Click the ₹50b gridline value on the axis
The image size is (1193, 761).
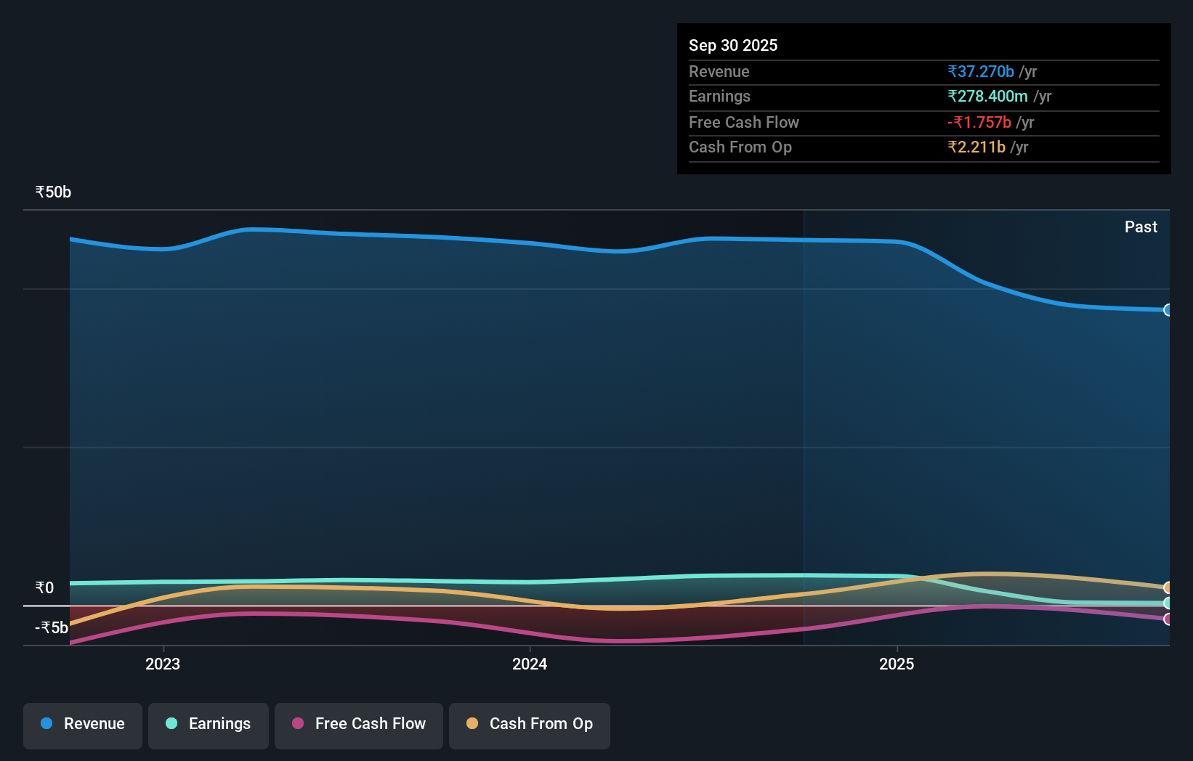point(52,192)
